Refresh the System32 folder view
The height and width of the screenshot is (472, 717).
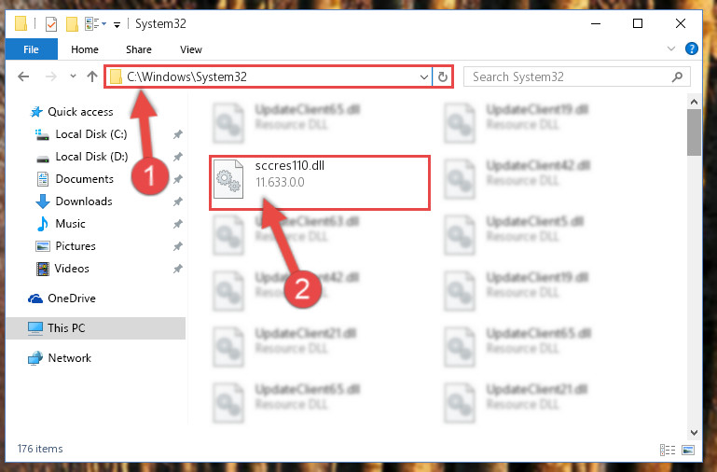[442, 76]
